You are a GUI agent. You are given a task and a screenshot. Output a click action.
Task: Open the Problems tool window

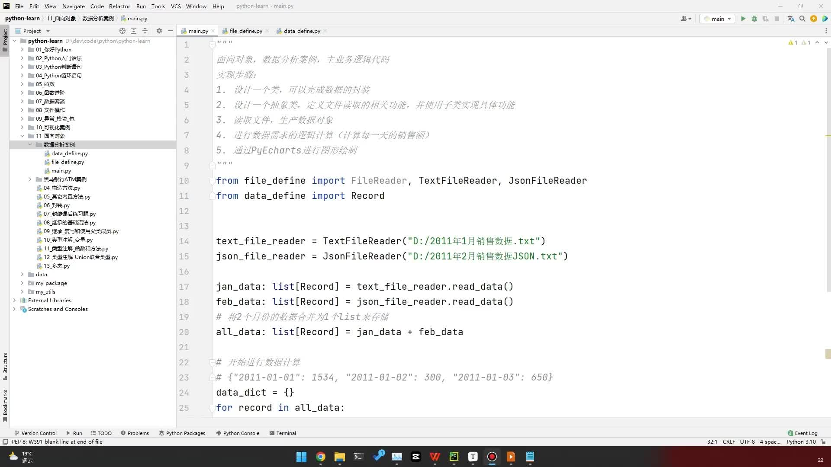(135, 433)
